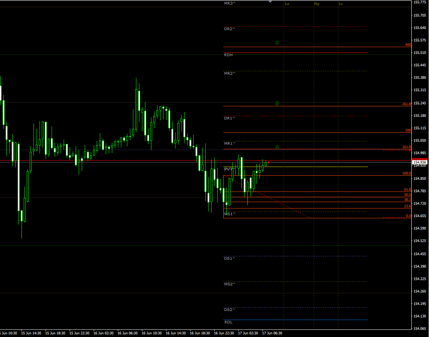The height and width of the screenshot is (337, 429).
Task: Select the RDL level label
Action: click(x=229, y=322)
